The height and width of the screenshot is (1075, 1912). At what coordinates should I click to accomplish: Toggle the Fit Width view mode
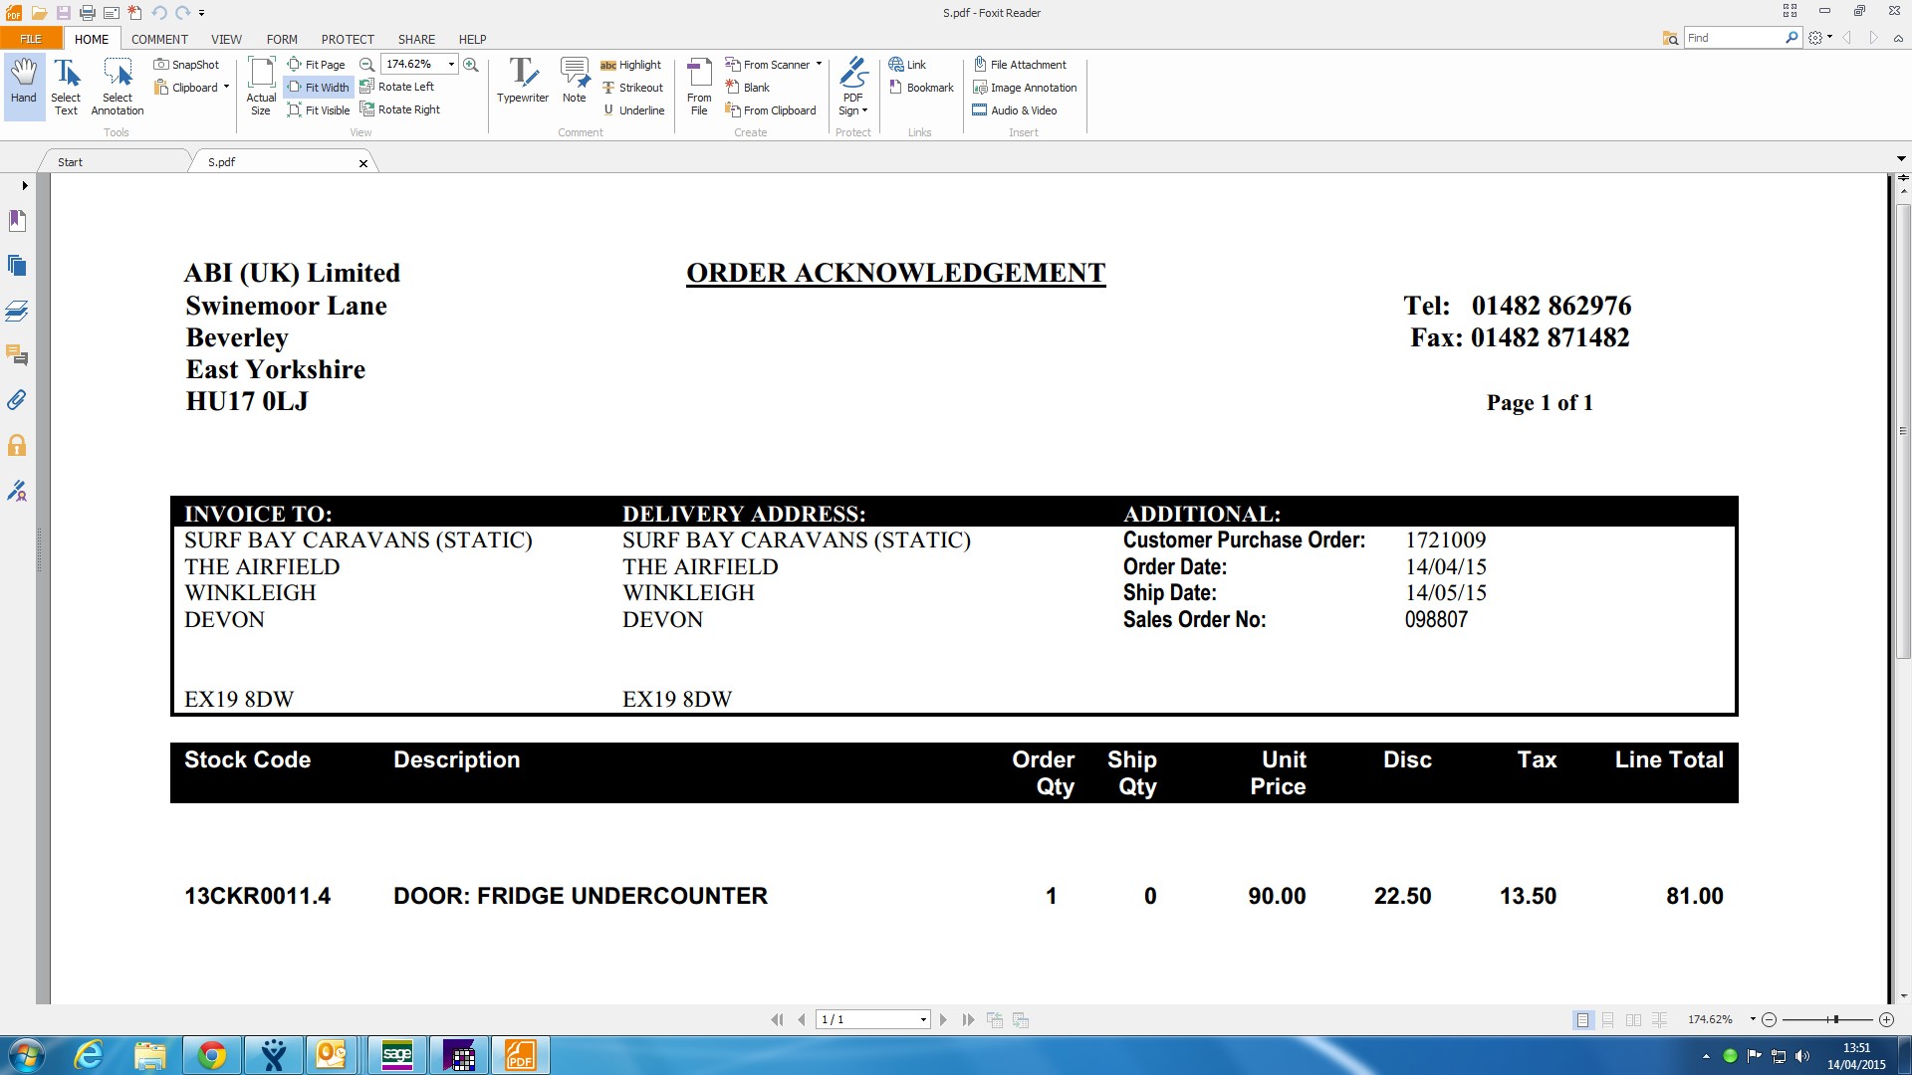[x=319, y=88]
